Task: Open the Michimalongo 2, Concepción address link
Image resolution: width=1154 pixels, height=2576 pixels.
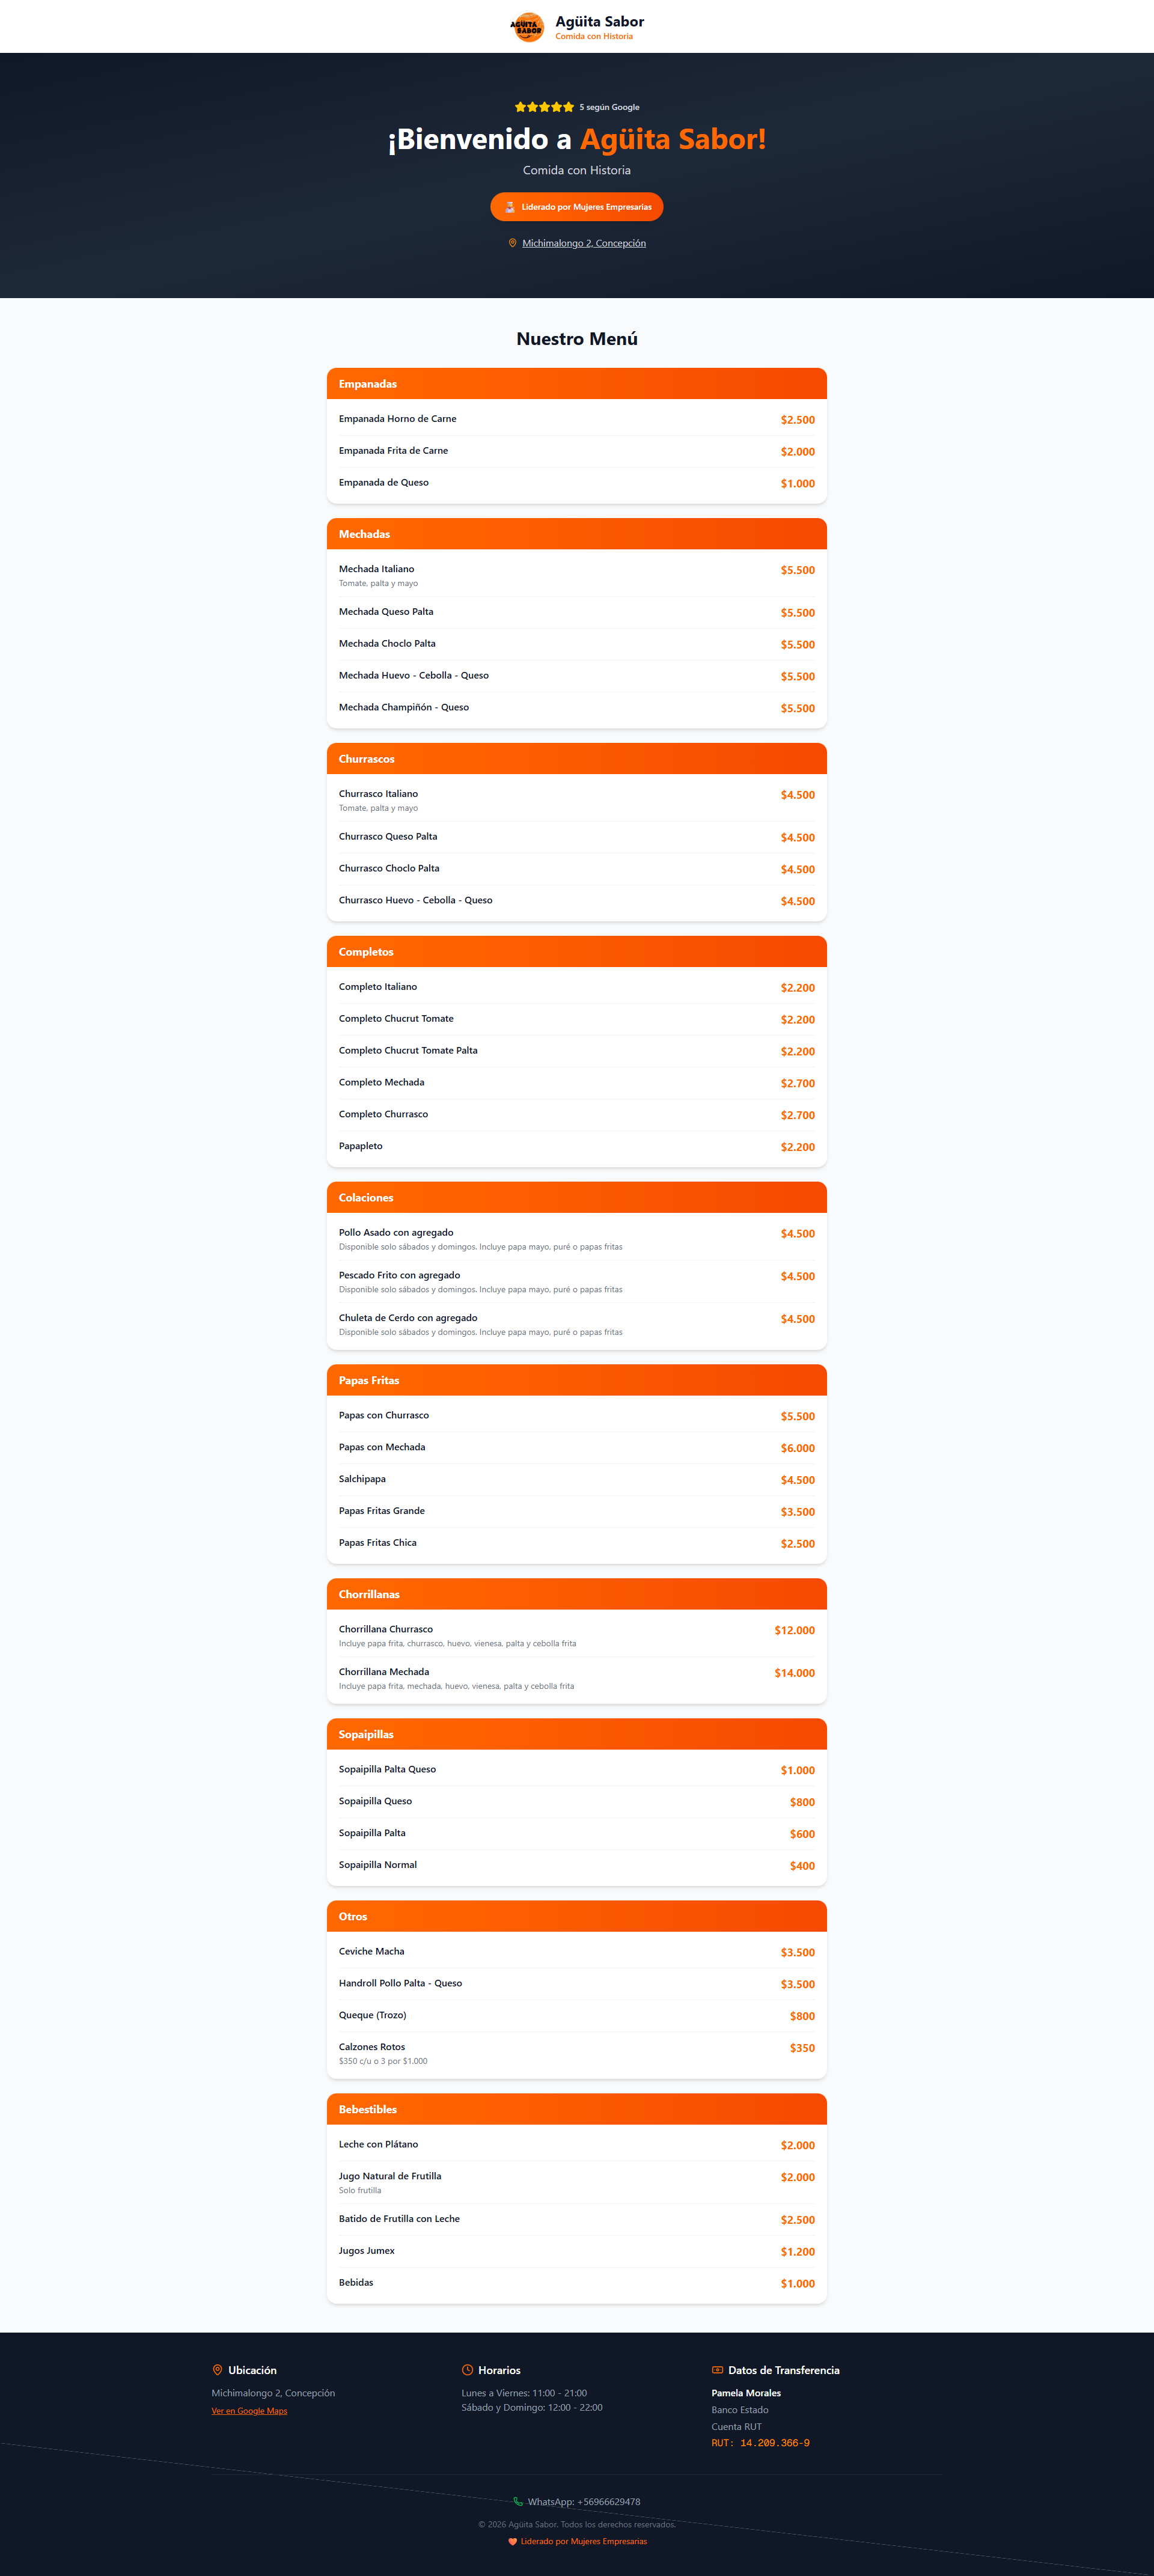Action: click(584, 243)
